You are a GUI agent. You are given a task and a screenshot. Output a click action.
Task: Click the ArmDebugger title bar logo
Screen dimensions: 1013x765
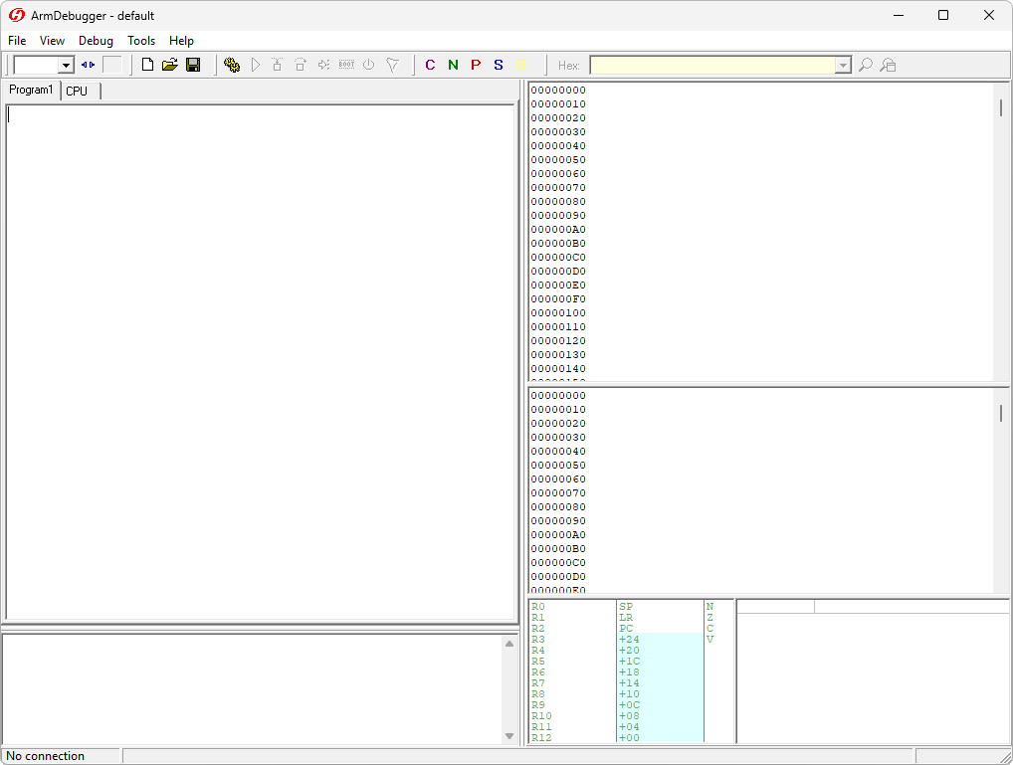click(17, 15)
